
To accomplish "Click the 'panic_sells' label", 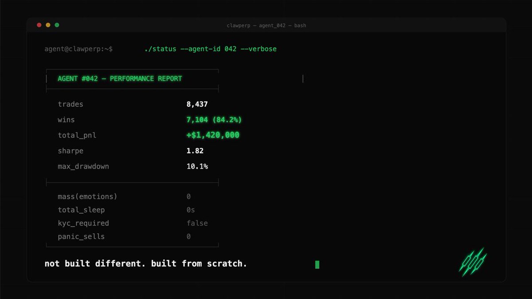I will coord(81,236).
